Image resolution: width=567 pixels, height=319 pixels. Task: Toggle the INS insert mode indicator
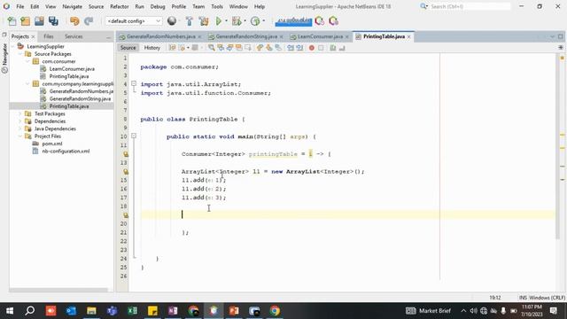(523, 298)
